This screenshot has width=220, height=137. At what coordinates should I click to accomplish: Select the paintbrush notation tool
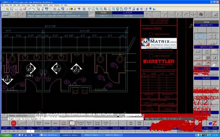215,64
